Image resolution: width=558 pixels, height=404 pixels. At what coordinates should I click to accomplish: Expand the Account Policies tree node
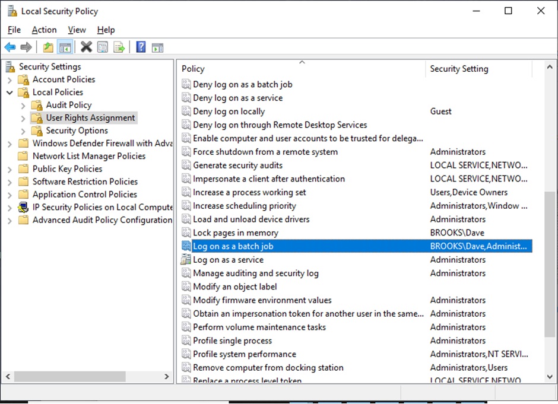[x=11, y=79]
